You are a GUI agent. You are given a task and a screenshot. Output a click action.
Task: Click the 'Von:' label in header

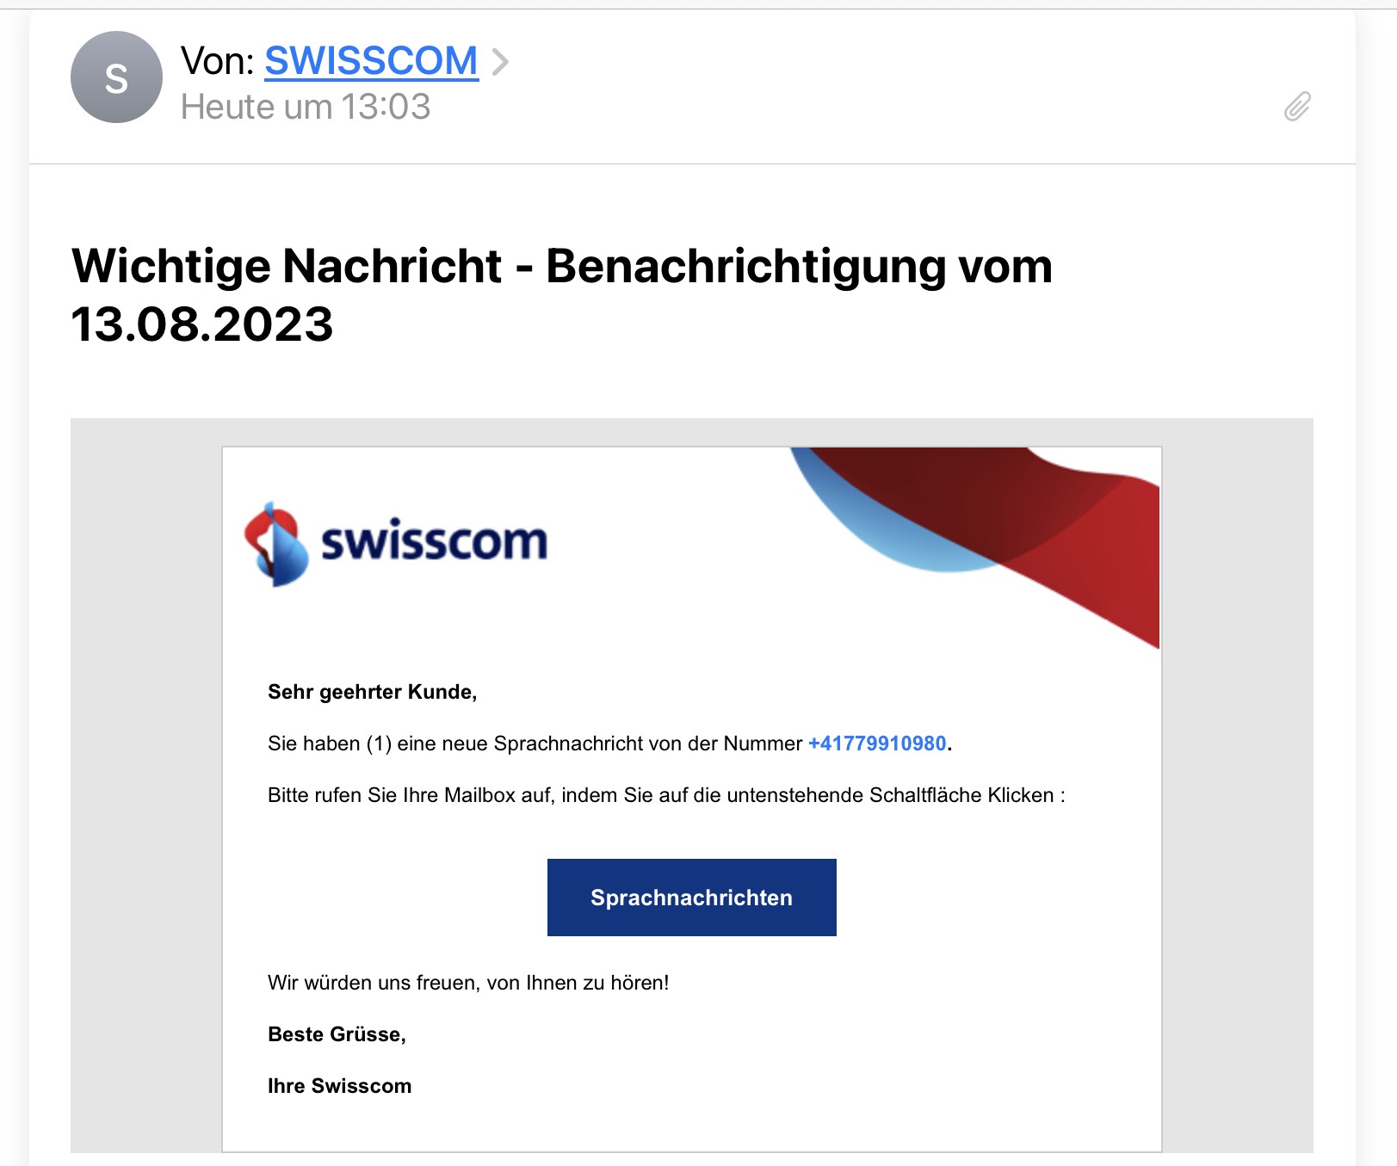[218, 61]
